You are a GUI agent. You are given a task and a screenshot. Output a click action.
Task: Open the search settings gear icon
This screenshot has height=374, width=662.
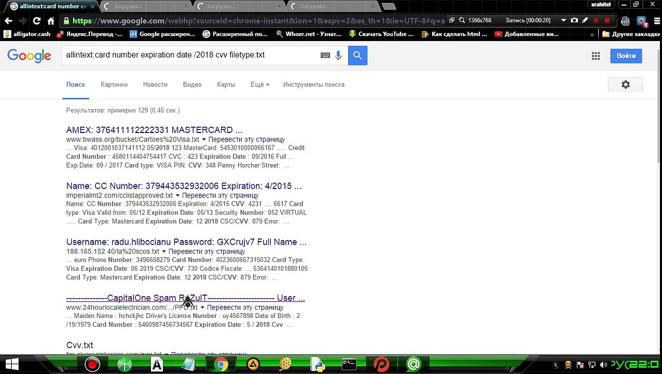[x=626, y=85]
